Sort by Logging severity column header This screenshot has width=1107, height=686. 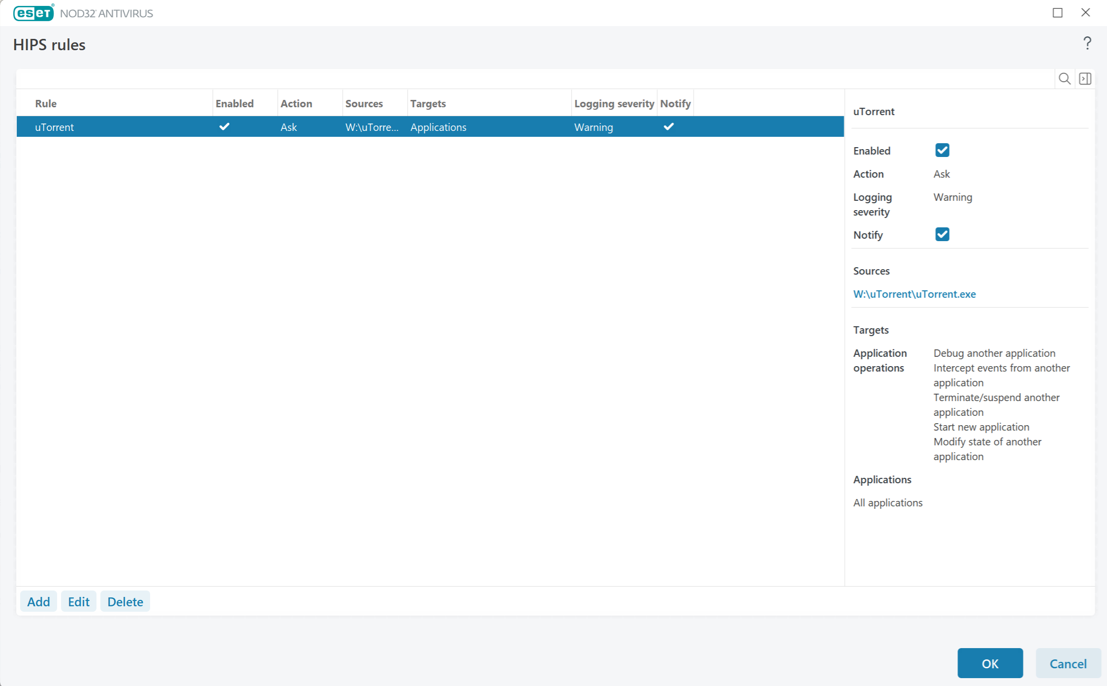click(x=614, y=103)
